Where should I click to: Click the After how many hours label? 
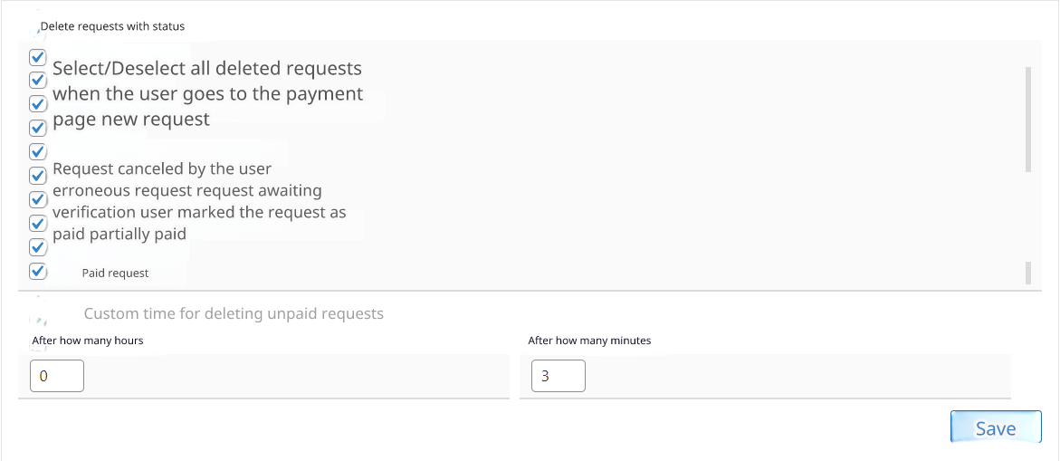(88, 341)
